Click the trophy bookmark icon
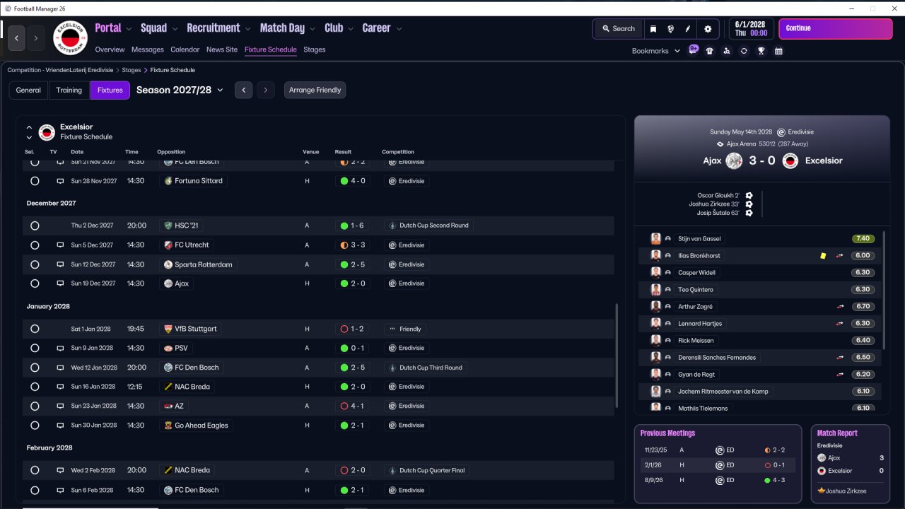The height and width of the screenshot is (509, 905). click(x=761, y=51)
